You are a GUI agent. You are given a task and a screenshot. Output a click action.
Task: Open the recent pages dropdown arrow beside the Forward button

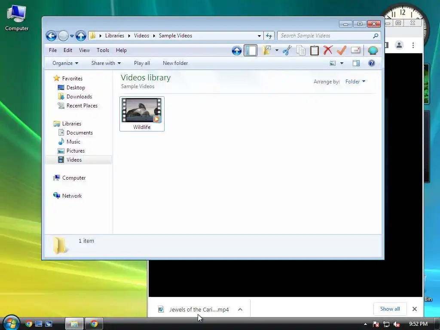click(x=72, y=36)
